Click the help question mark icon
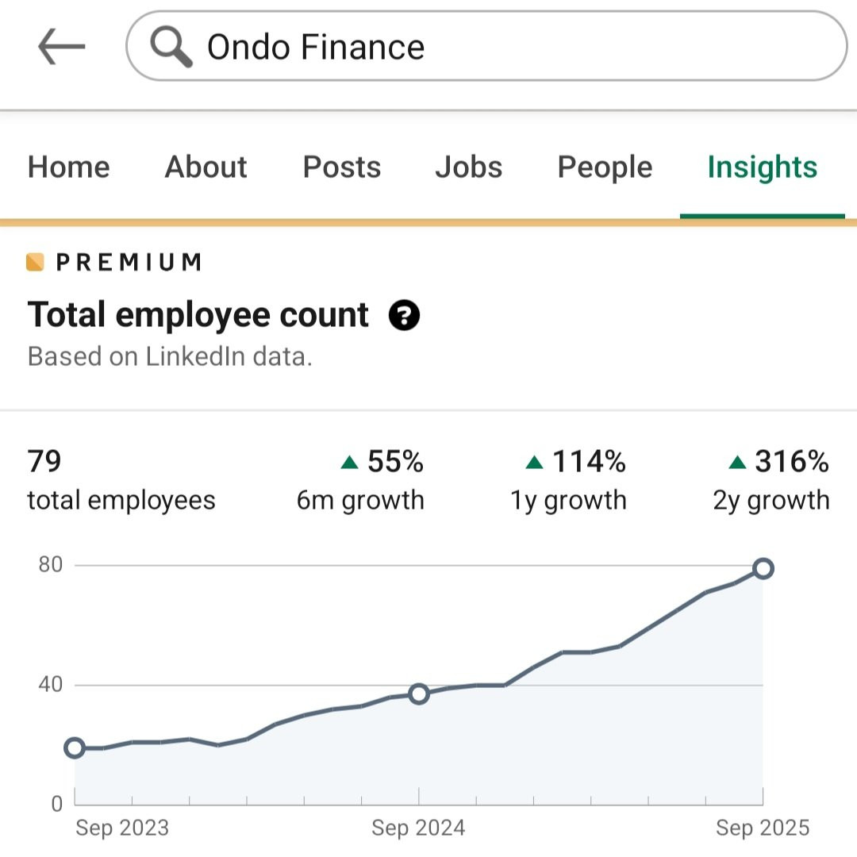The height and width of the screenshot is (857, 857). click(404, 316)
